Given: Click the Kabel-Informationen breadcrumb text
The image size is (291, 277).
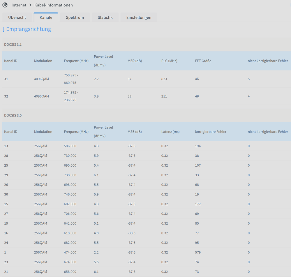Looking at the screenshot, I should [x=54, y=5].
